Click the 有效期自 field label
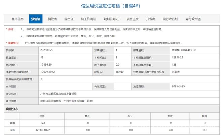 point(12,86)
